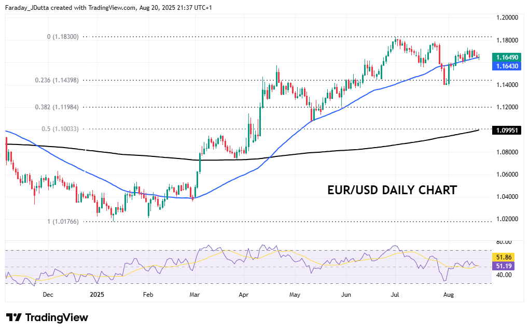This screenshot has width=529, height=333.
Task: Click the green 1.16490 current price label
Action: point(506,56)
